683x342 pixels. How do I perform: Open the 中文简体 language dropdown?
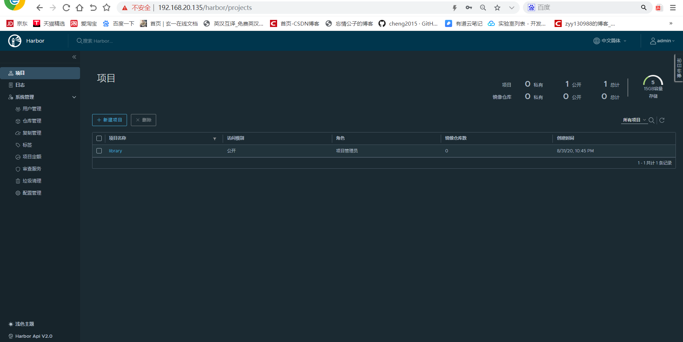tap(610, 41)
